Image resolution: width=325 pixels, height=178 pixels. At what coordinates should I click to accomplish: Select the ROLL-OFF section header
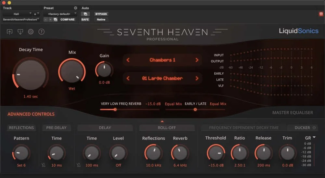[x=167, y=128]
